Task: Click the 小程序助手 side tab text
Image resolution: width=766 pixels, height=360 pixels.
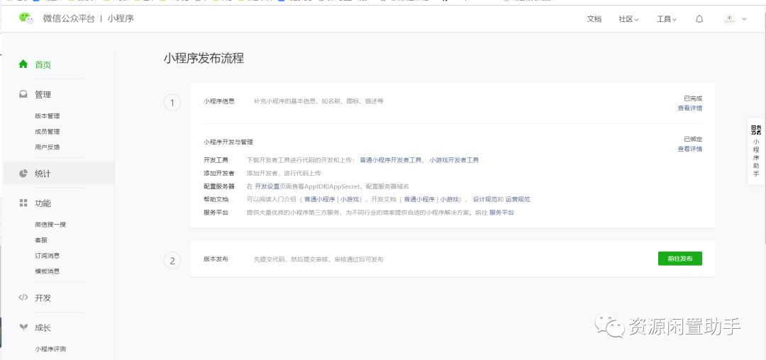Action: 756,157
